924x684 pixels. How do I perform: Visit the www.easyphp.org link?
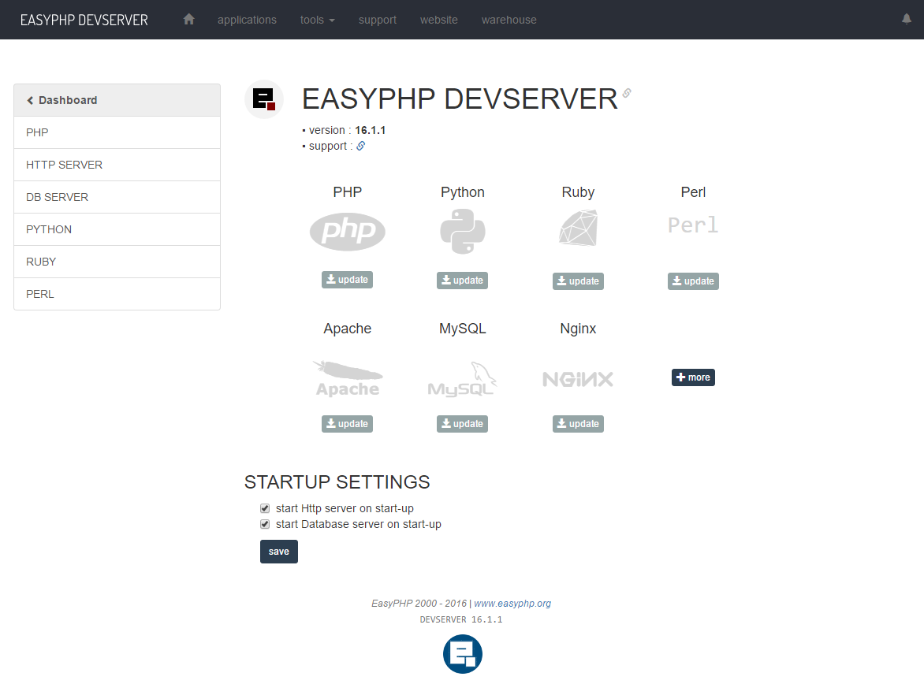[512, 603]
